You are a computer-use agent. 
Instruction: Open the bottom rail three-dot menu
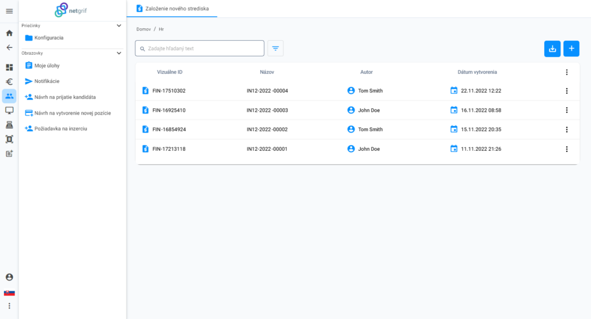click(9, 306)
